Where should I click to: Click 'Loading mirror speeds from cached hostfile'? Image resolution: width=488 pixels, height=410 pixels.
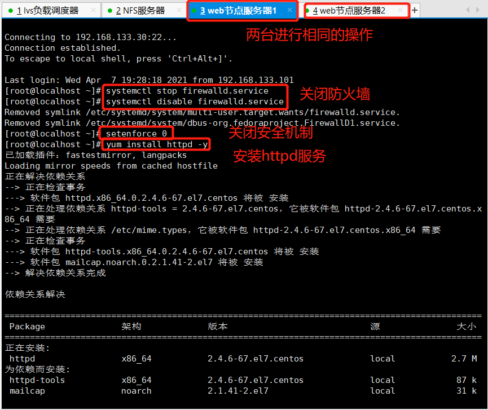pyautogui.click(x=111, y=166)
